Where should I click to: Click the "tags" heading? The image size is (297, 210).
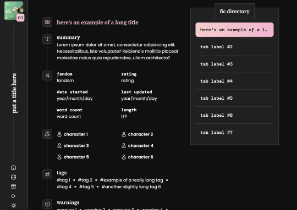click(62, 173)
